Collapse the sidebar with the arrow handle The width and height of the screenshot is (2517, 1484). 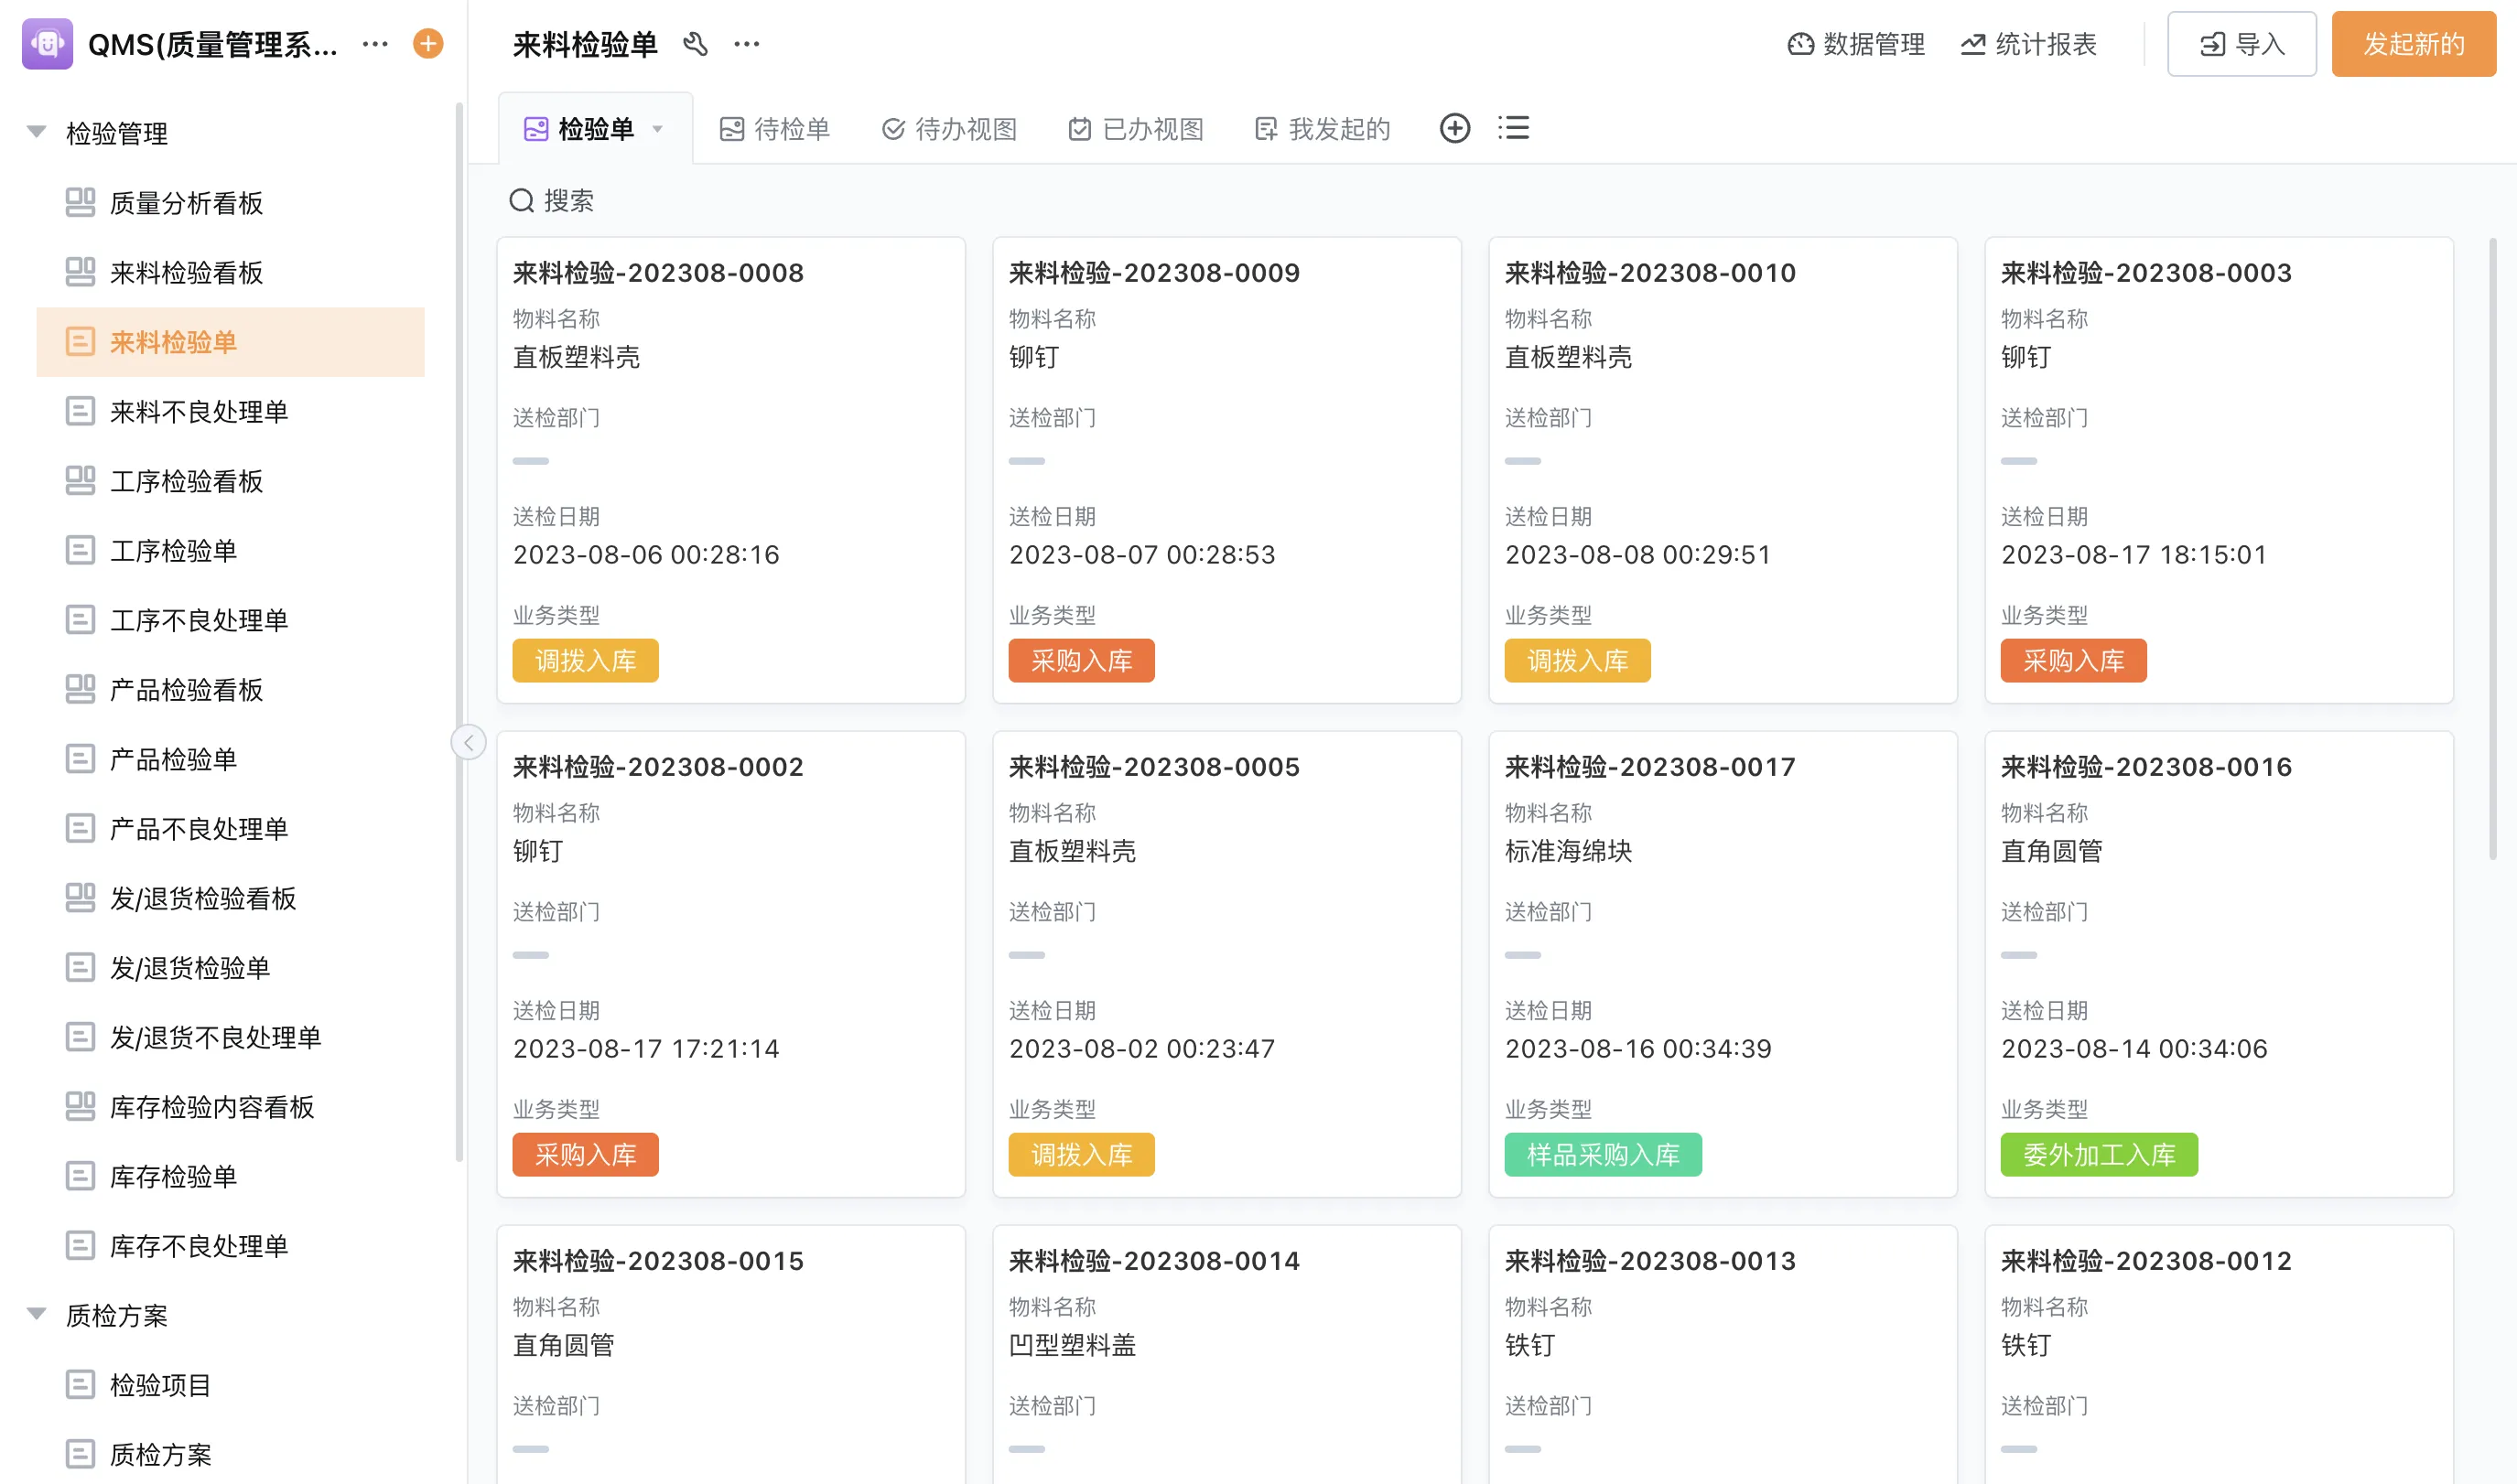pos(469,742)
